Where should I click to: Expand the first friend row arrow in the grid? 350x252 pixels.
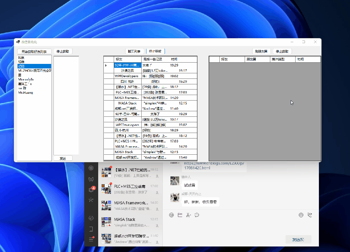(x=106, y=65)
